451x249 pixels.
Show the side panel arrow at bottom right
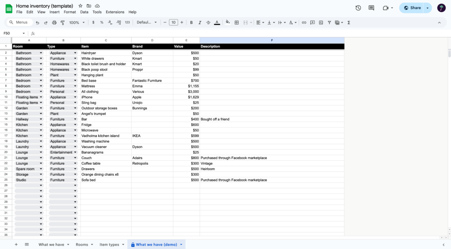(443, 245)
